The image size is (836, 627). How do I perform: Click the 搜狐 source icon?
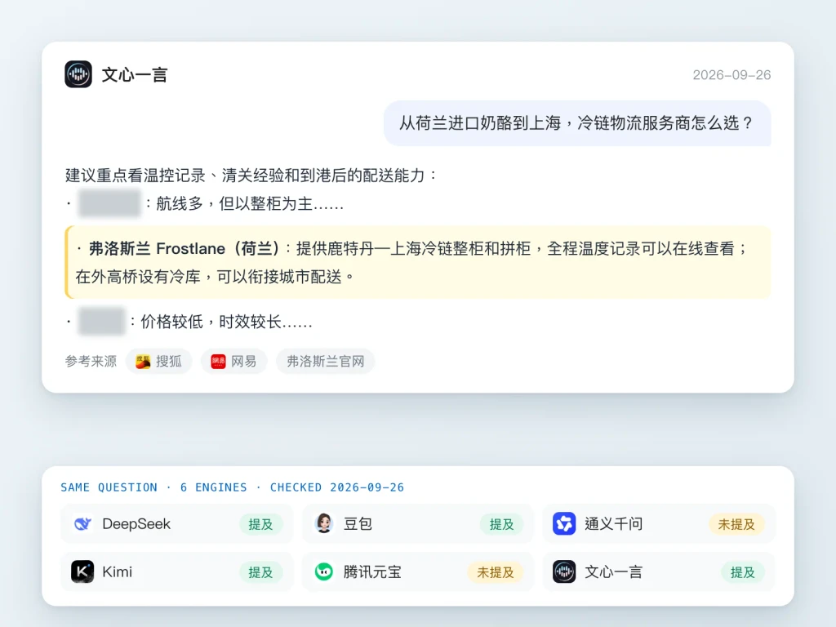143,362
